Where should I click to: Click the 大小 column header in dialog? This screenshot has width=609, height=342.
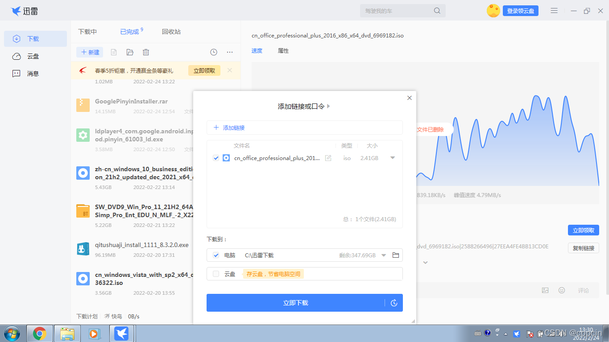click(372, 145)
